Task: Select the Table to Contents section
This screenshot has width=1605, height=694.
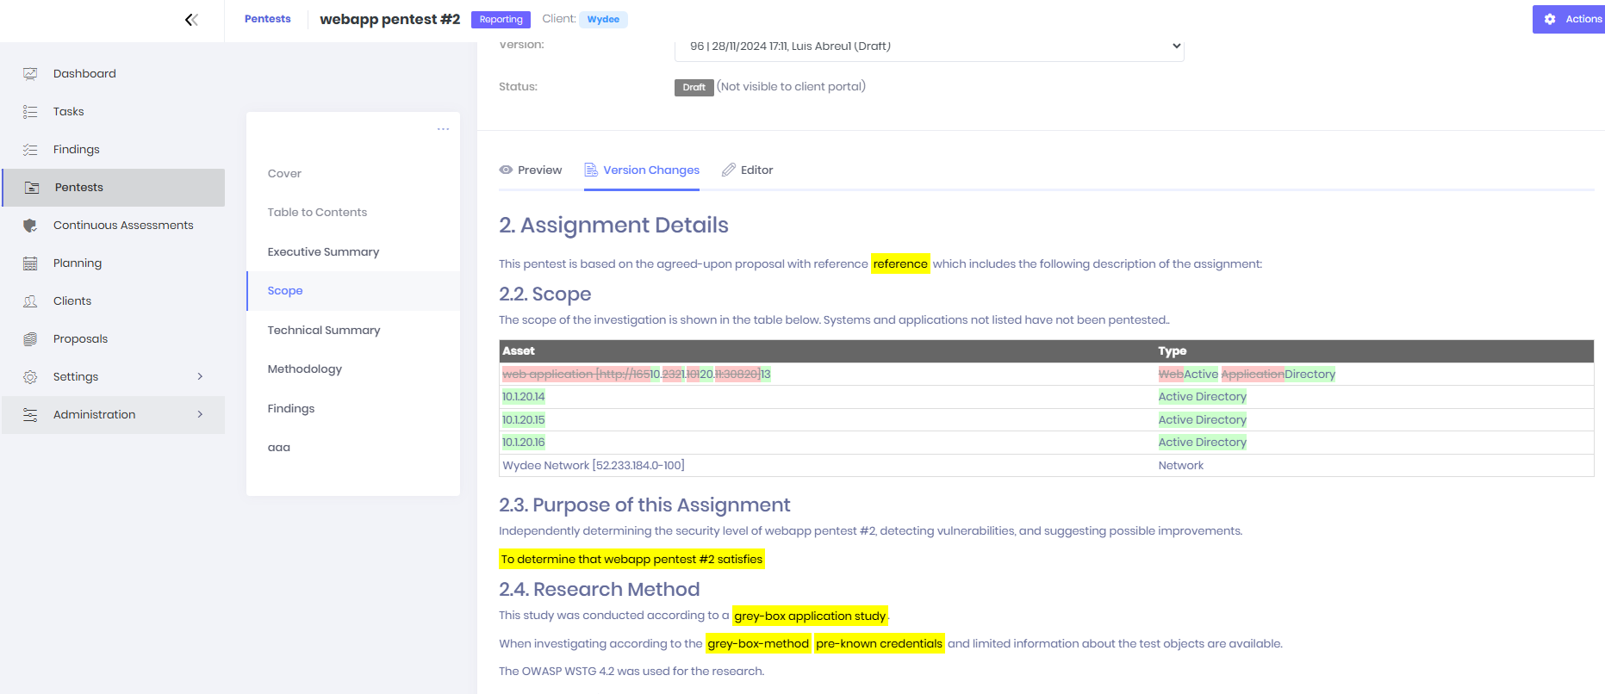Action: pyautogui.click(x=317, y=213)
